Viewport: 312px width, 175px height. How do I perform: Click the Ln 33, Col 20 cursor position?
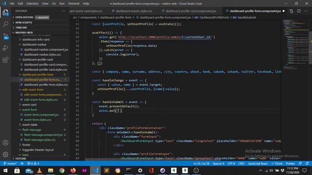201,163
